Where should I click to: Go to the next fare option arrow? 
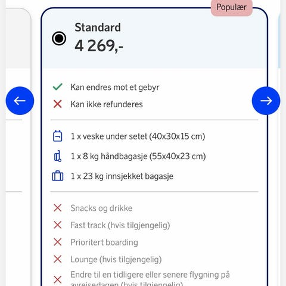tap(266, 101)
